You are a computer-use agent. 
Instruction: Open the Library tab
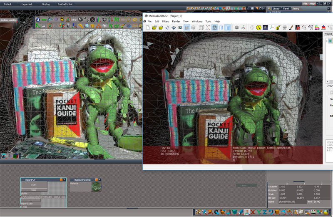tap(276, 8)
